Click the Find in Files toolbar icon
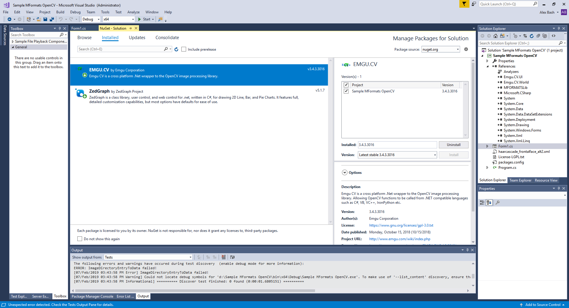This screenshot has height=308, width=569. [x=160, y=19]
